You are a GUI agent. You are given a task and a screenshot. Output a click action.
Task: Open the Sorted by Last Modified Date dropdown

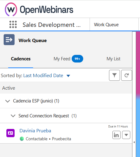coord(68,76)
